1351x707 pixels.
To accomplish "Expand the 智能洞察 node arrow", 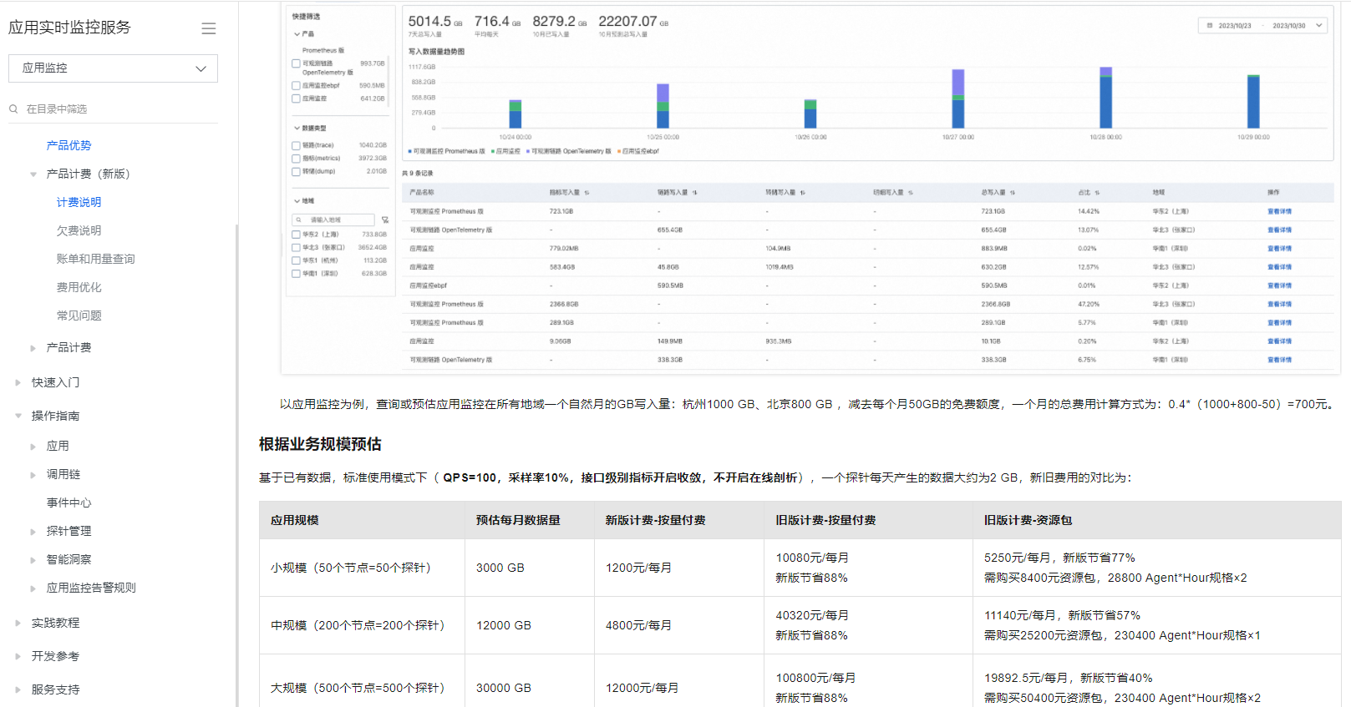I will tap(33, 560).
